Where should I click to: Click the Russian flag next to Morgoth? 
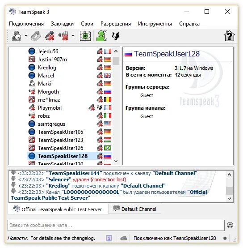(108, 92)
